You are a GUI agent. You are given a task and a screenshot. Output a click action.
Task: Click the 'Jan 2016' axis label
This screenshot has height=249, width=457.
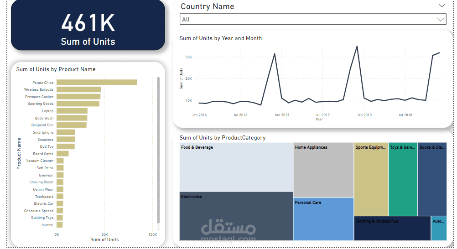pos(199,115)
